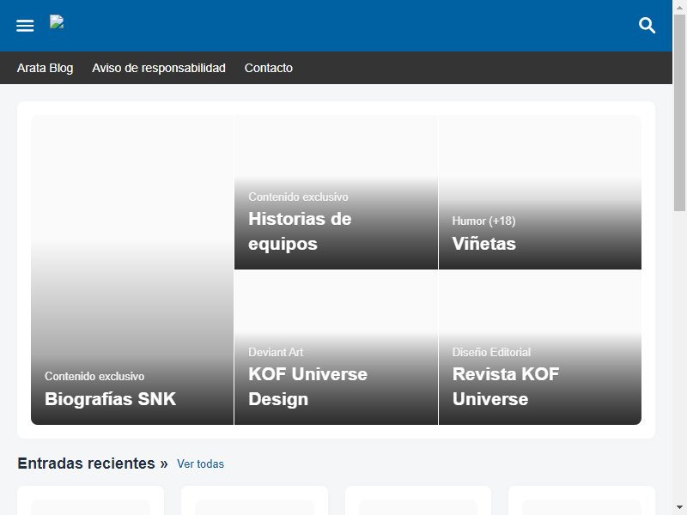This screenshot has width=687, height=515.
Task: Click the scrollbar up arrow
Action: coord(679,7)
